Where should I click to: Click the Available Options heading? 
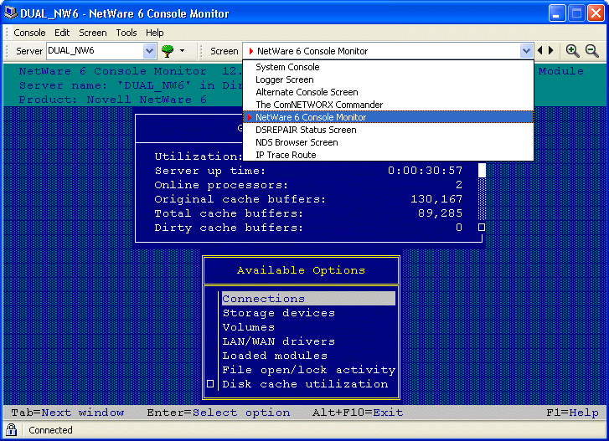pyautogui.click(x=301, y=270)
